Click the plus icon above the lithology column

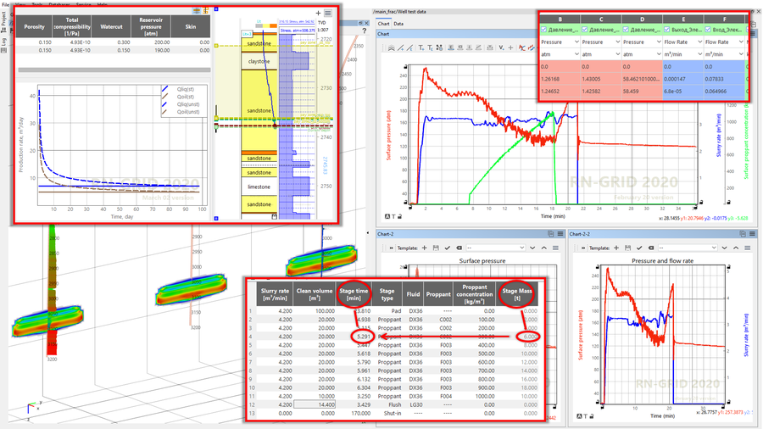318,14
